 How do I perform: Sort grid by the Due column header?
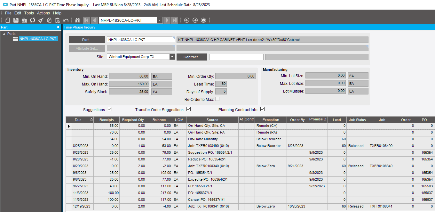78,120
